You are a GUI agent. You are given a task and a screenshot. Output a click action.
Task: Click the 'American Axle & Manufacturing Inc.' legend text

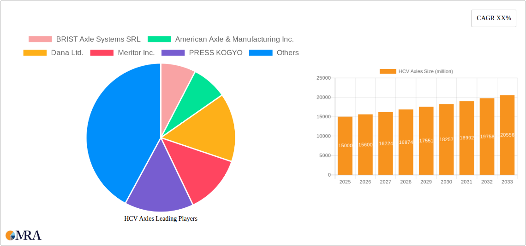[x=234, y=40]
